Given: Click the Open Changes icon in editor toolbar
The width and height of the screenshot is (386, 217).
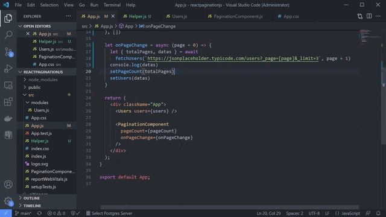Looking at the screenshot, I should (360, 16).
